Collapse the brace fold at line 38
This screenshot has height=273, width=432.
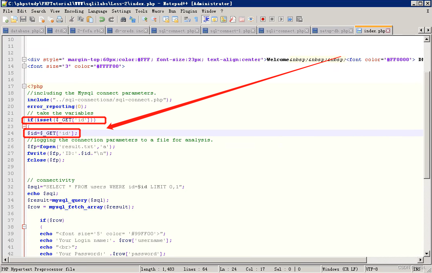pos(24,227)
